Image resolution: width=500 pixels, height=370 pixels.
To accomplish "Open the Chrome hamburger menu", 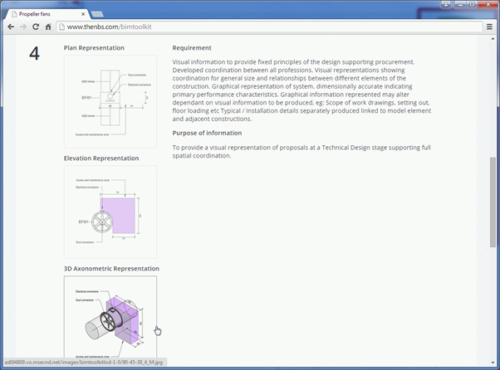I will pos(489,27).
